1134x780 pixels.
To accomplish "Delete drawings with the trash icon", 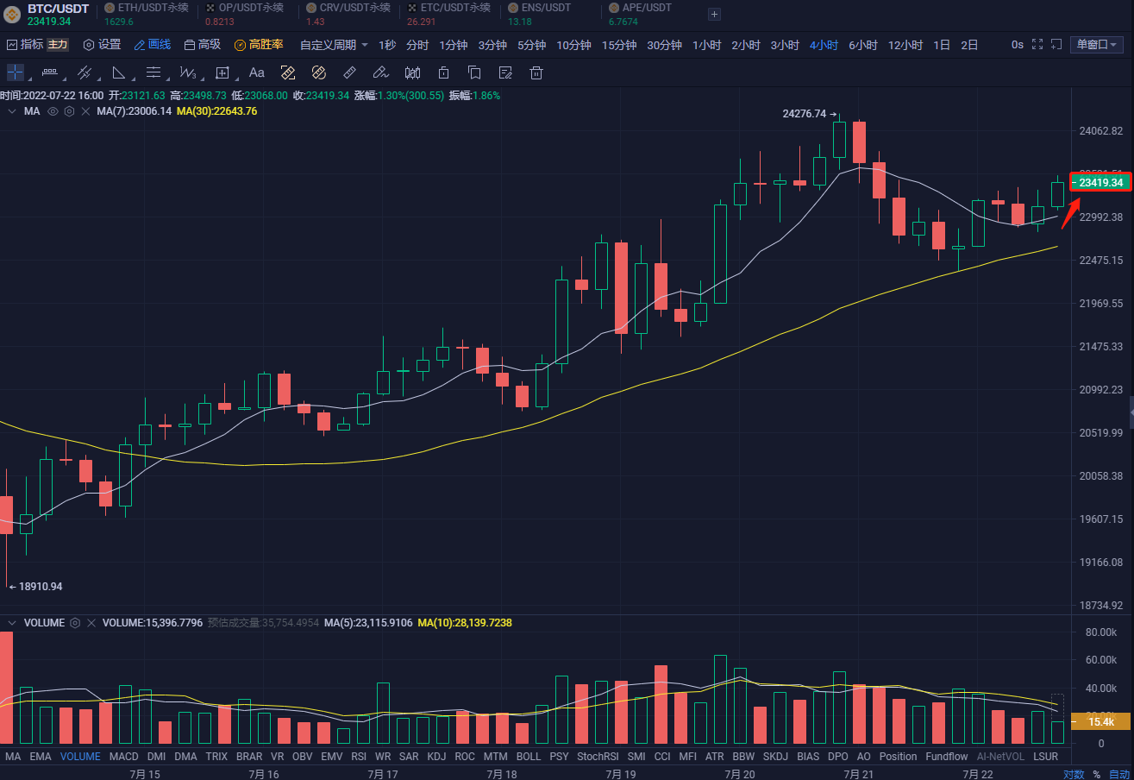I will click(536, 72).
